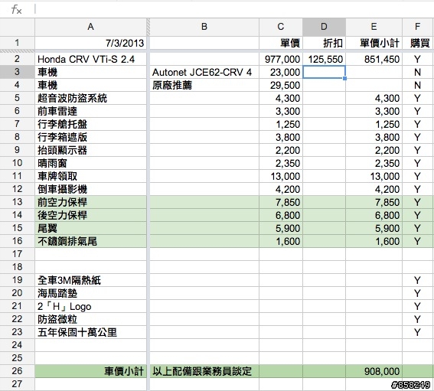
Task: Click the selected empty cell D3
Action: [x=324, y=72]
